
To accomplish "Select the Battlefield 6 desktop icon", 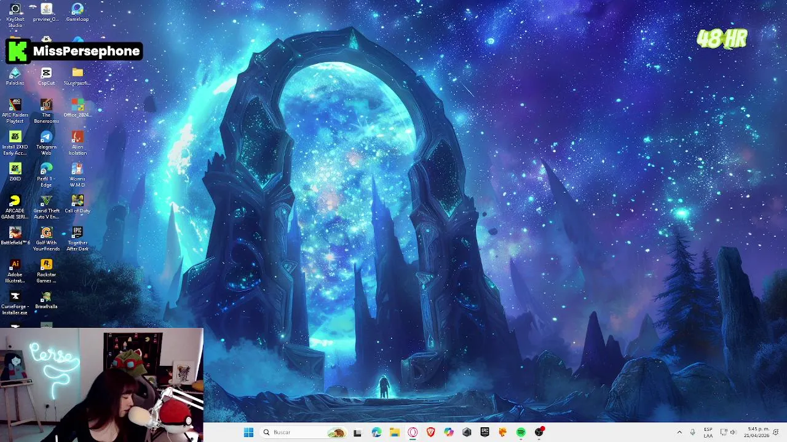I will (15, 236).
